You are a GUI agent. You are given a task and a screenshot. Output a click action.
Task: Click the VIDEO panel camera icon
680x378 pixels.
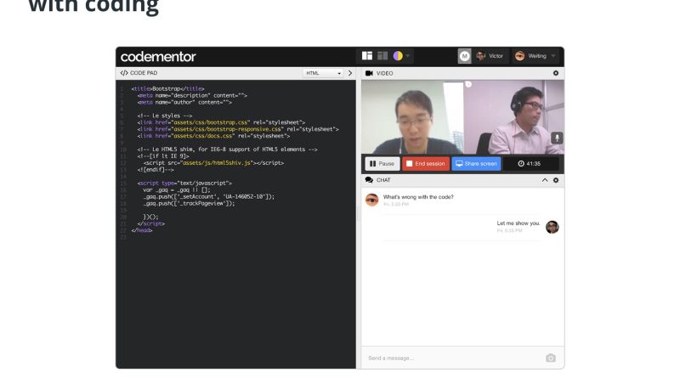coord(369,73)
